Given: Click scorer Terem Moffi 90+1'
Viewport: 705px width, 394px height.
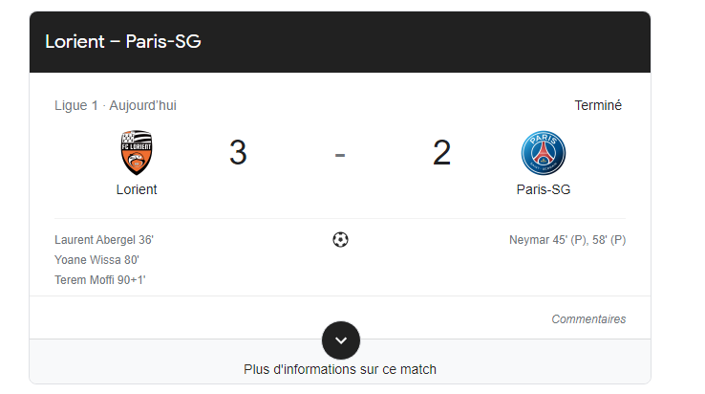Looking at the screenshot, I should [100, 279].
